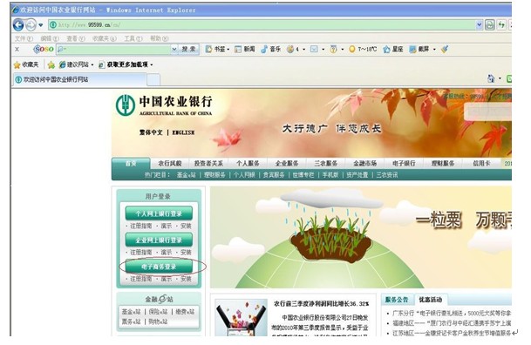Select the 电子银行 navigation tab
The width and height of the screenshot is (531, 345).
404,164
